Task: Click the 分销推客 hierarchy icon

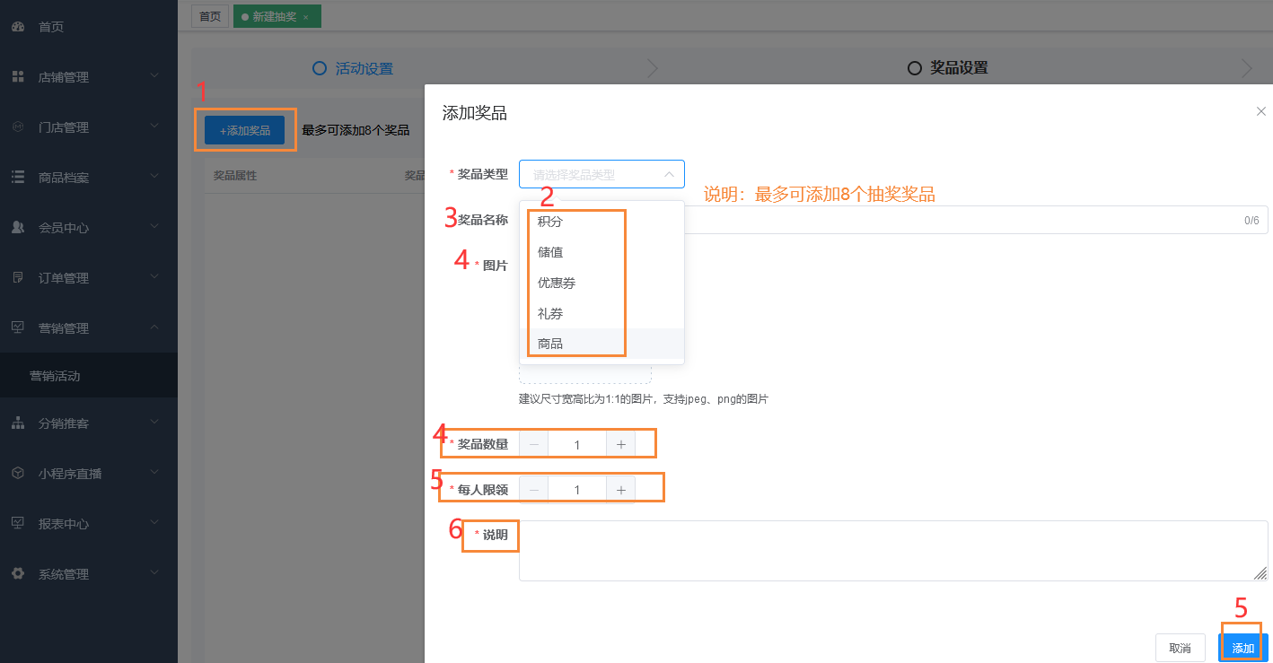Action: pos(18,423)
